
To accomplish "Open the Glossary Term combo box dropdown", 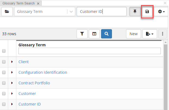I will [x=71, y=12].
